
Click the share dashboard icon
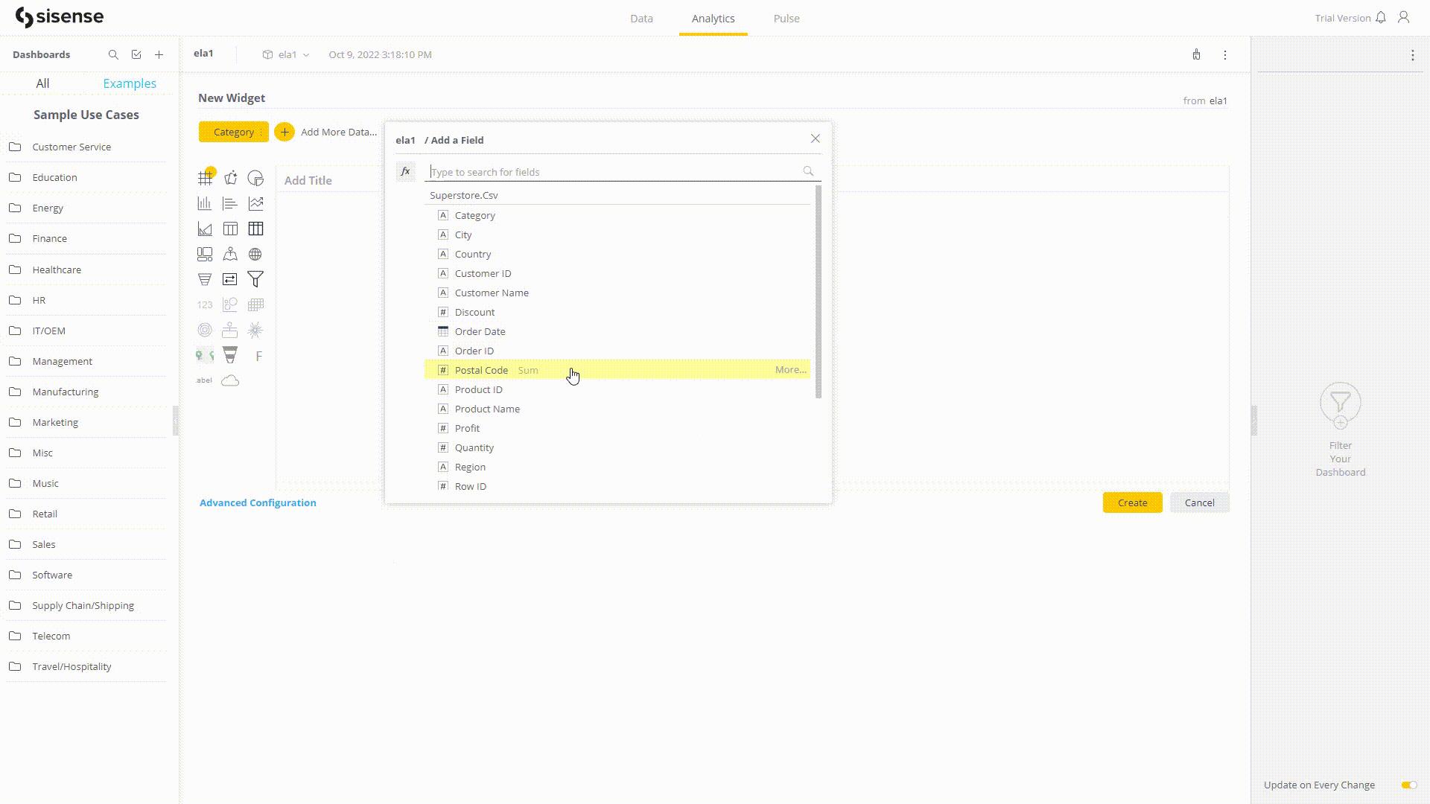[1197, 54]
